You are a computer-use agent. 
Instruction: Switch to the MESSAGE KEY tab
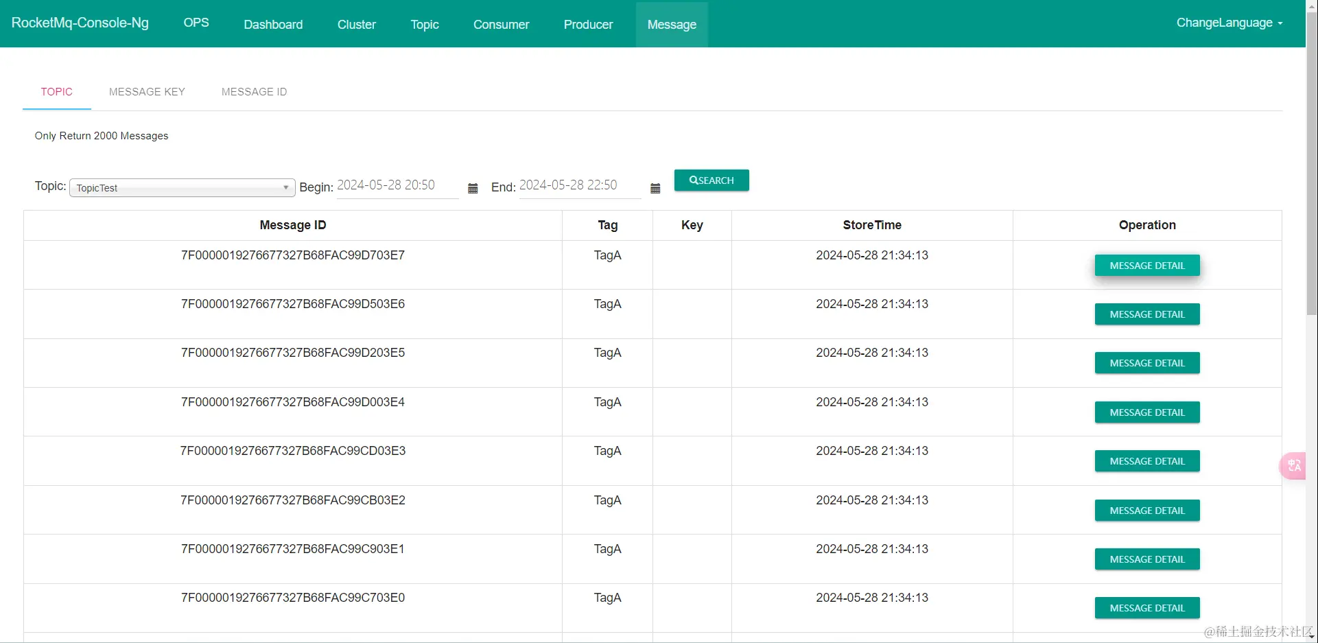pyautogui.click(x=147, y=92)
